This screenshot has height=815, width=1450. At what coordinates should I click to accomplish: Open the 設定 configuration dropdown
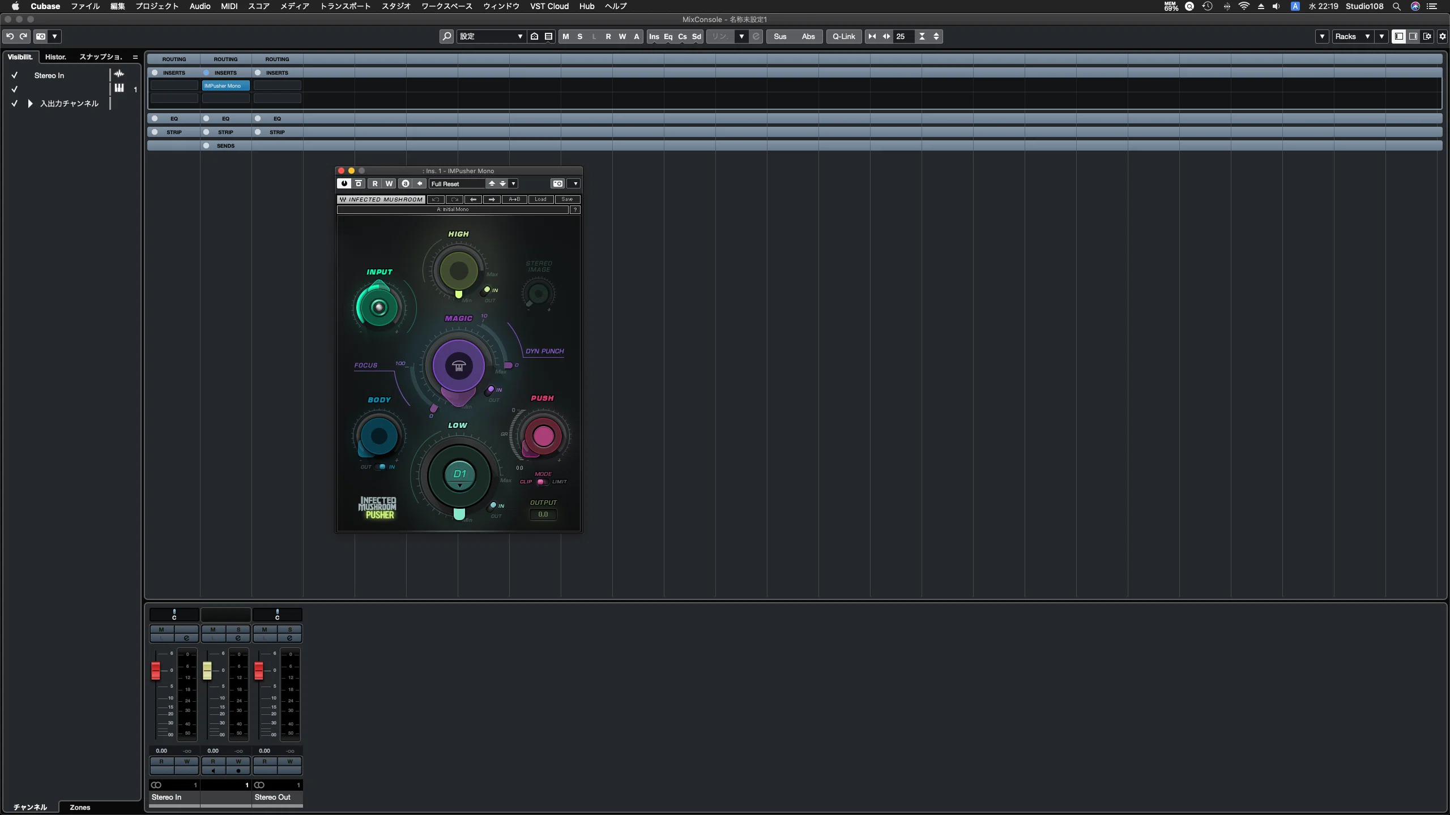pos(491,36)
